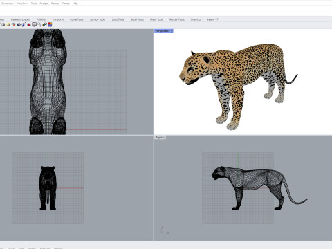
Task: Open the Transform menu in the menu bar
Action: click(x=22, y=3)
